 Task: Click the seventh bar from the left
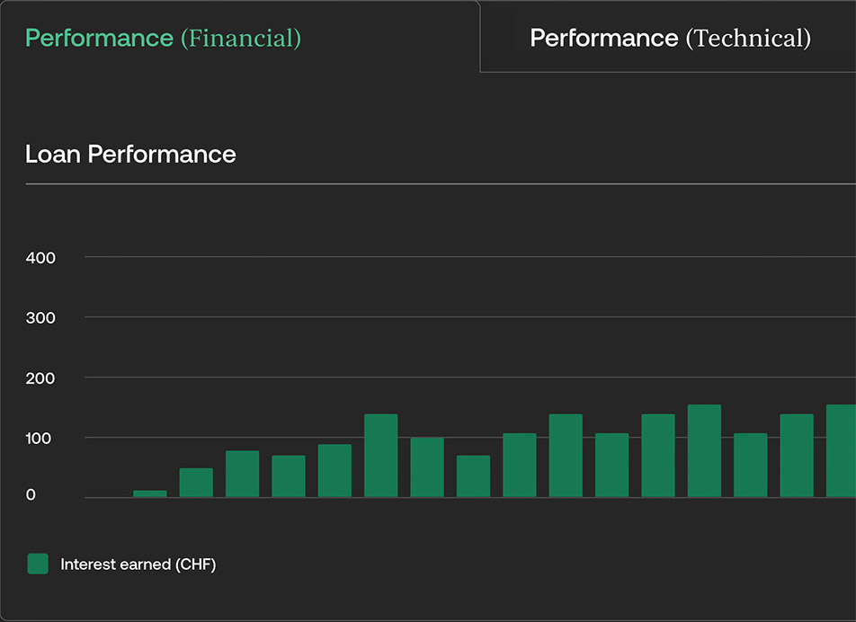click(x=427, y=467)
